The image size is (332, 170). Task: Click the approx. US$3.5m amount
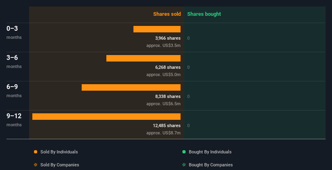pyautogui.click(x=163, y=45)
